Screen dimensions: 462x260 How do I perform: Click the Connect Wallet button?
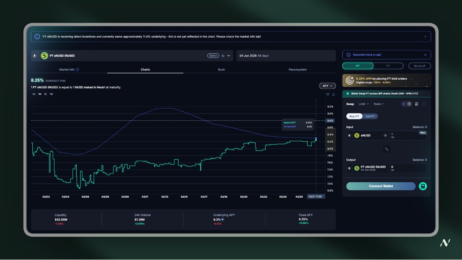pyautogui.click(x=381, y=186)
